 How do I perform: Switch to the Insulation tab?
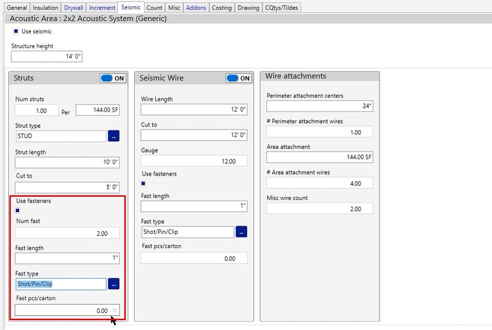45,8
